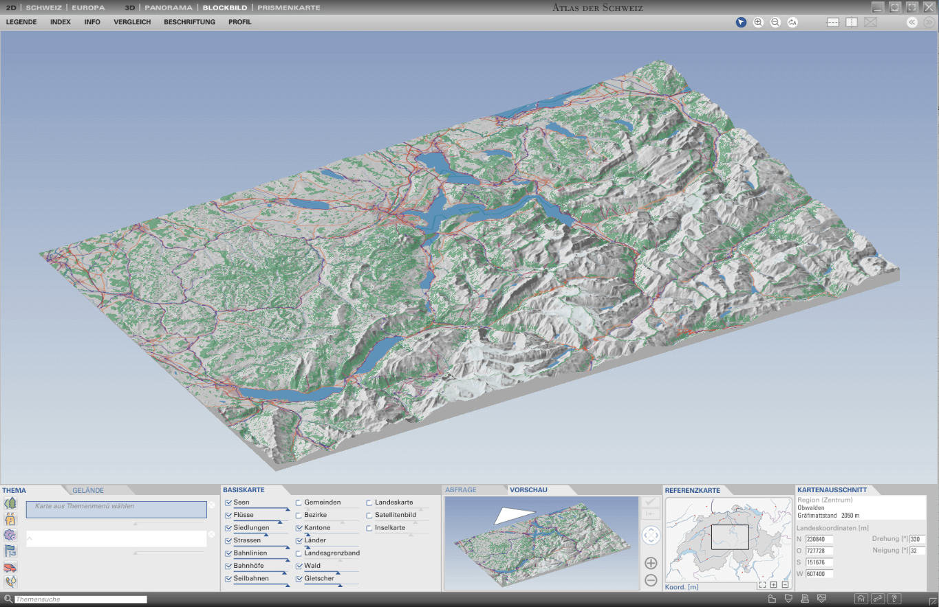Click the Themensuche search field
Viewport: 939px width, 607px height.
tap(80, 599)
